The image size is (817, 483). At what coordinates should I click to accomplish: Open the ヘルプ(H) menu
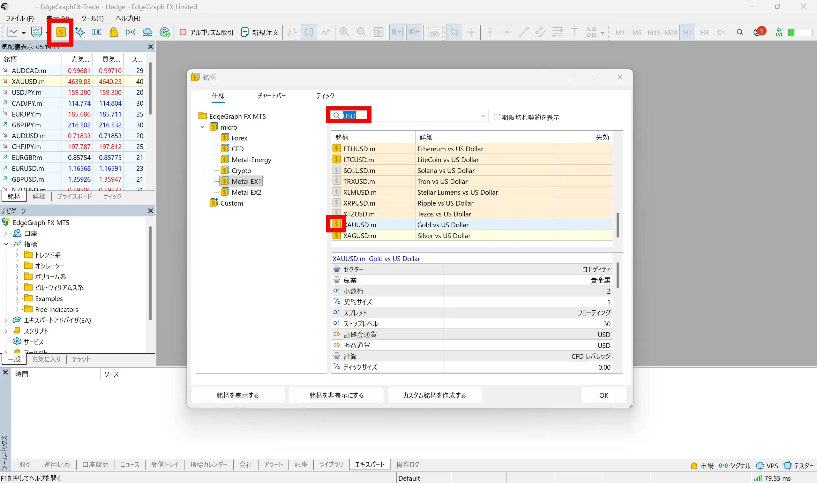(x=128, y=18)
